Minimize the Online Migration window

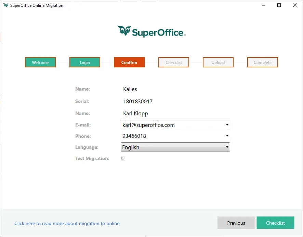point(264,5)
